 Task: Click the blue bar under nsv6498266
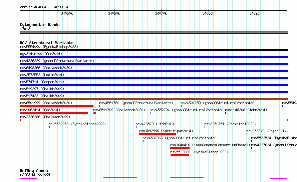pos(154,71)
